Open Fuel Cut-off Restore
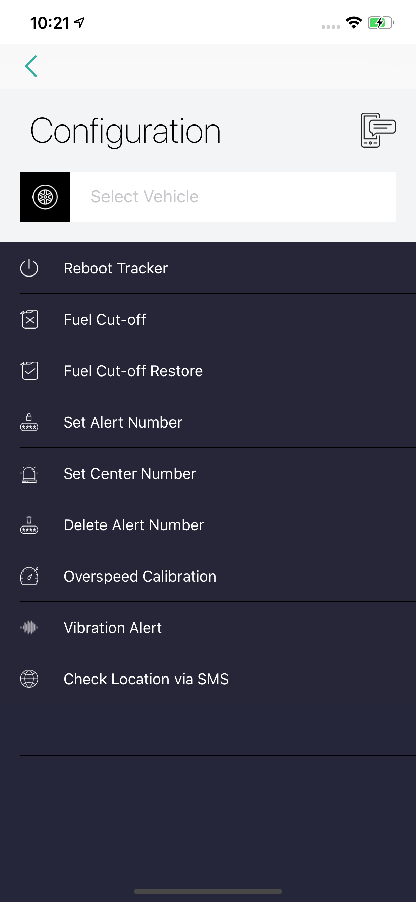This screenshot has width=416, height=902. click(133, 371)
